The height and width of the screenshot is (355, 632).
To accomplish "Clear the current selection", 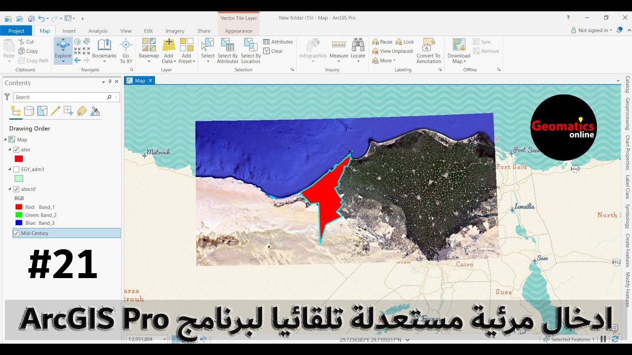I will [x=273, y=51].
